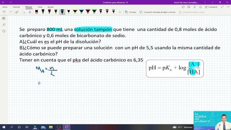This screenshot has width=231, height=130.
Task: Open the search magnifier in sidebar
Action: pyautogui.click(x=4, y=25)
